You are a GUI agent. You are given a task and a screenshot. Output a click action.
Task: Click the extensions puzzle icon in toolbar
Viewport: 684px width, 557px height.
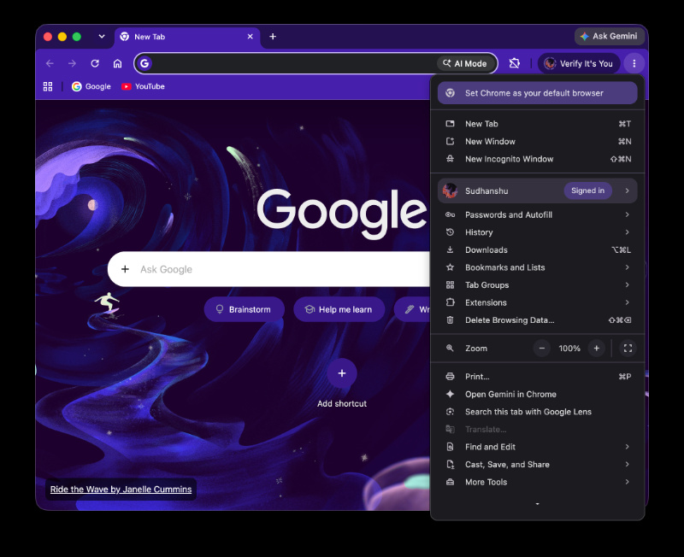point(515,63)
